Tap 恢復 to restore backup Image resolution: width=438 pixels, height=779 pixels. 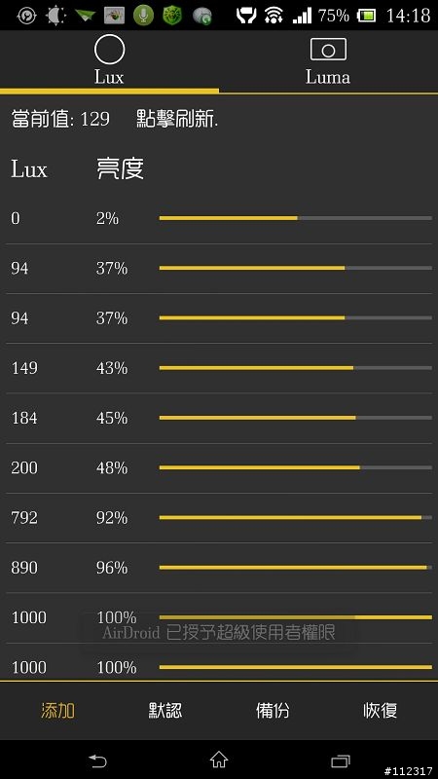pyautogui.click(x=381, y=711)
